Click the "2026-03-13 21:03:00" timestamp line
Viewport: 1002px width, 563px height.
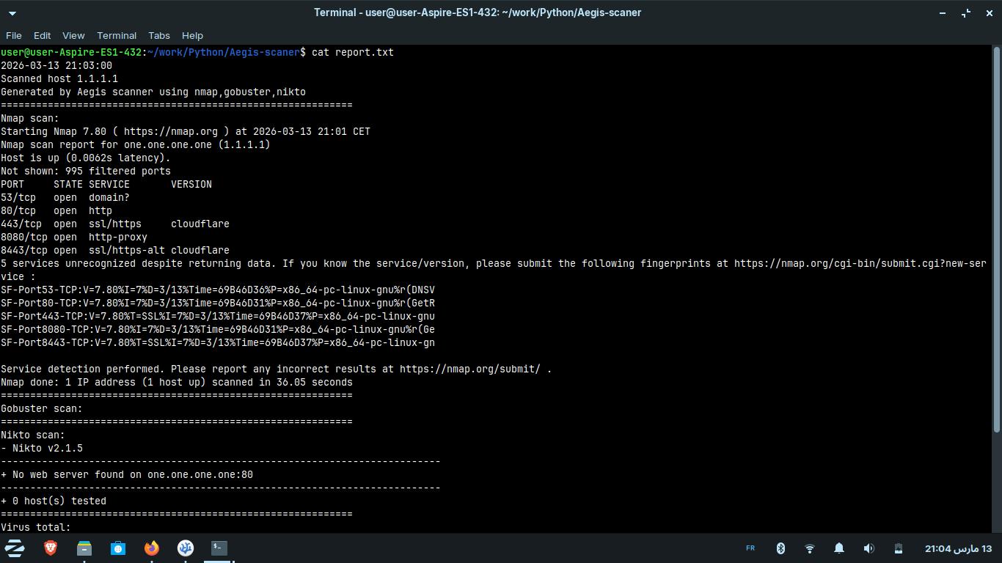click(56, 65)
